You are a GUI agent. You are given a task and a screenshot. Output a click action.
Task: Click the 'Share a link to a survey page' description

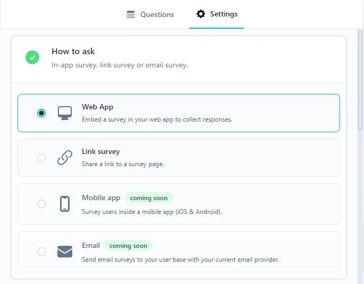click(123, 164)
